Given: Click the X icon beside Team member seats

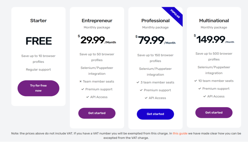Looking at the screenshot, I should [x=81, y=81].
